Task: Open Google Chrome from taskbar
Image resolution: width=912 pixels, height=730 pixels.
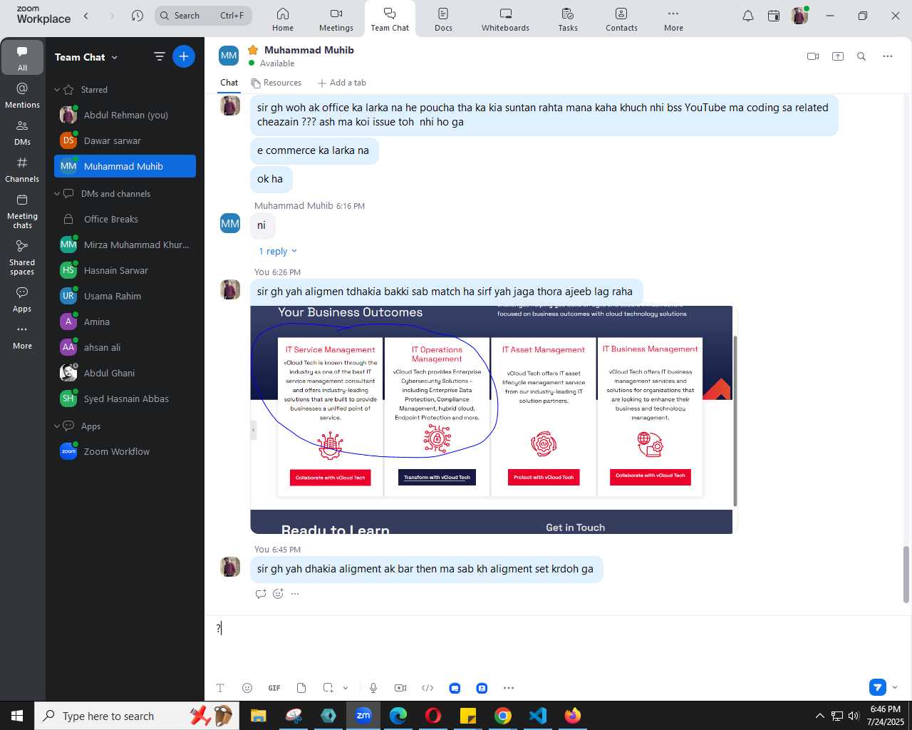Action: (503, 716)
